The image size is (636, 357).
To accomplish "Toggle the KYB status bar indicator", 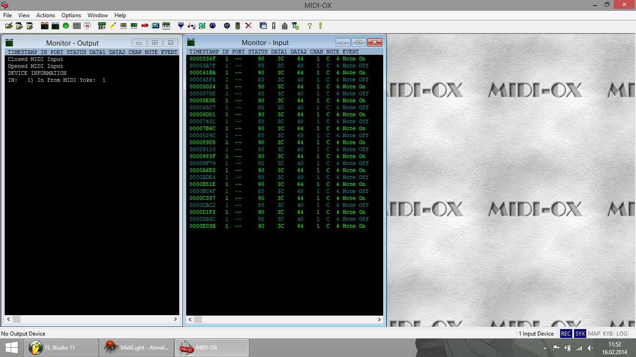I will tap(608, 334).
